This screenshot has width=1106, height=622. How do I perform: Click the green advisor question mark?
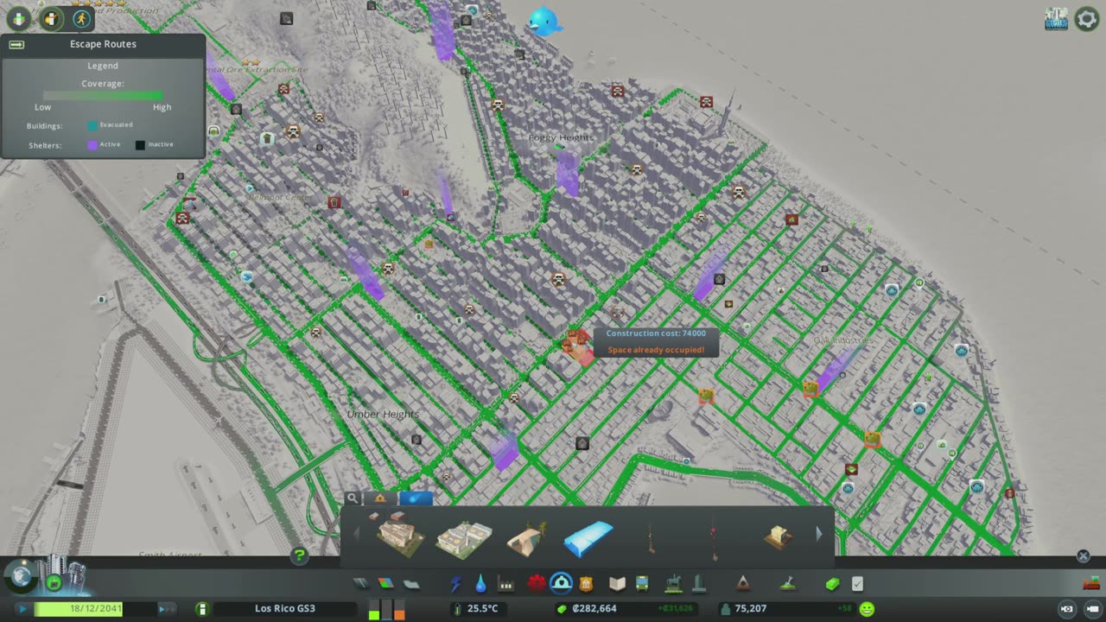click(299, 555)
